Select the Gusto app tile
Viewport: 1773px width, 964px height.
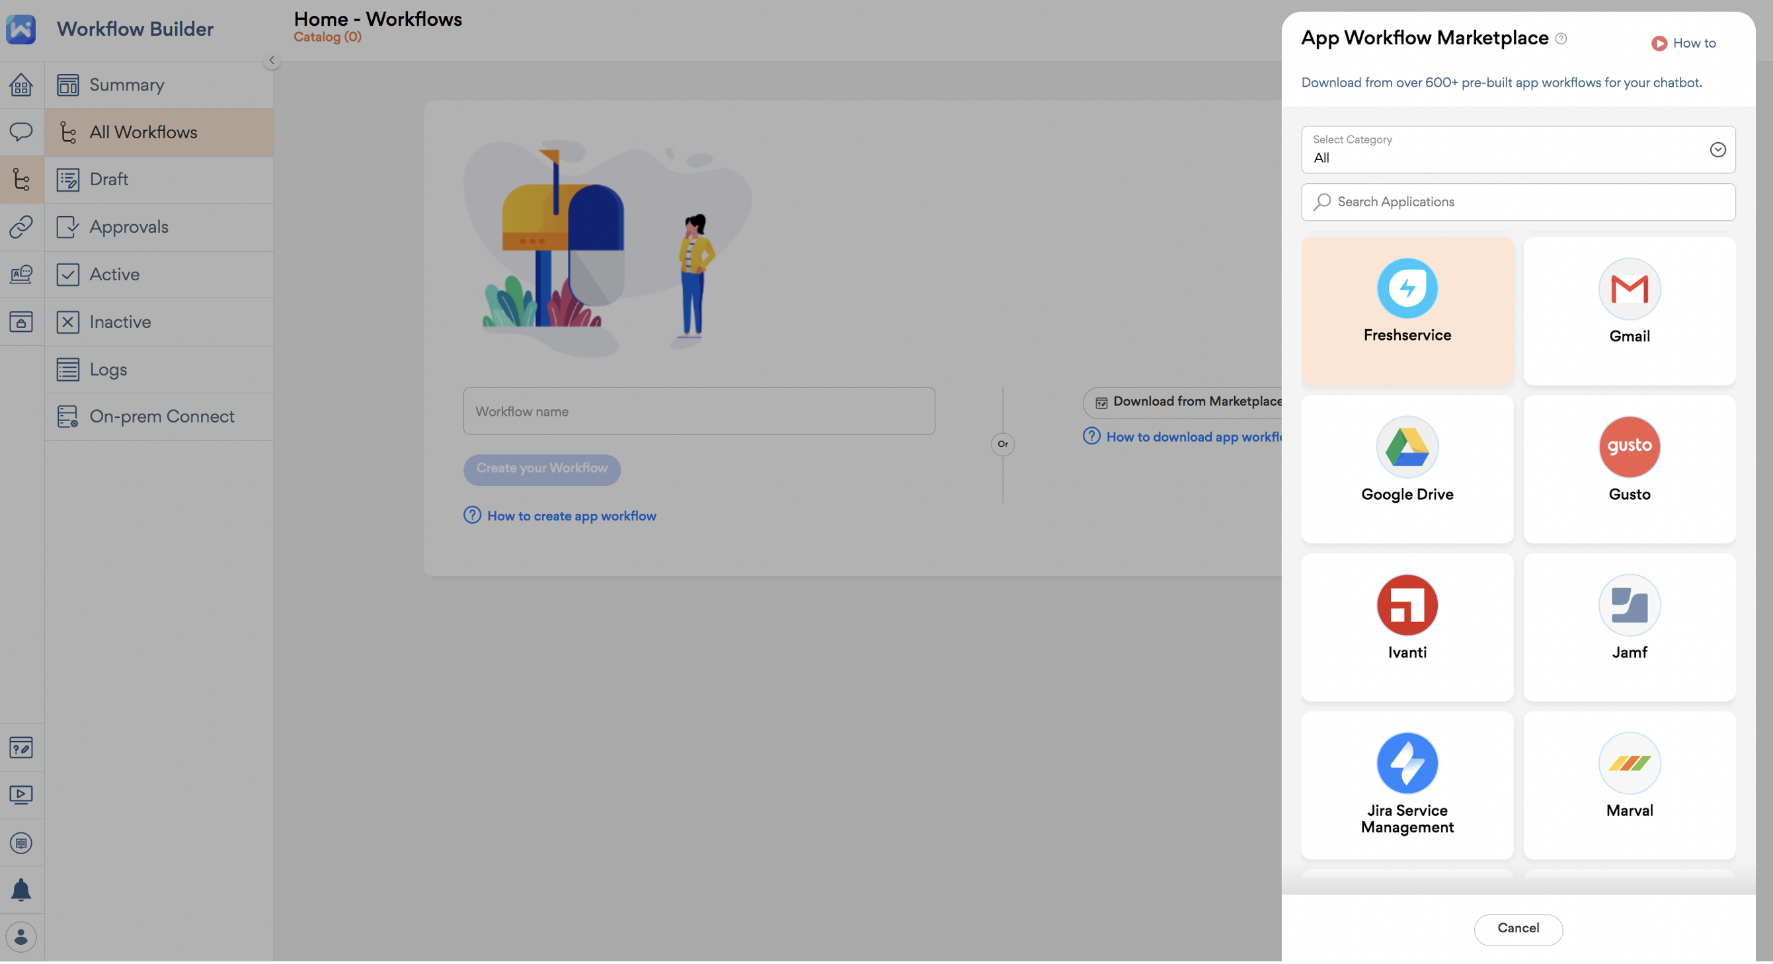point(1629,448)
